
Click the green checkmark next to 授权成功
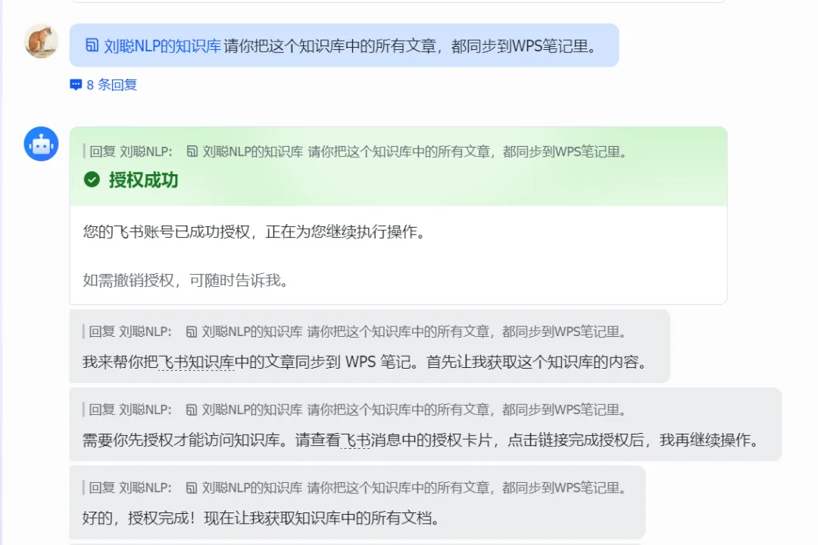click(x=92, y=179)
